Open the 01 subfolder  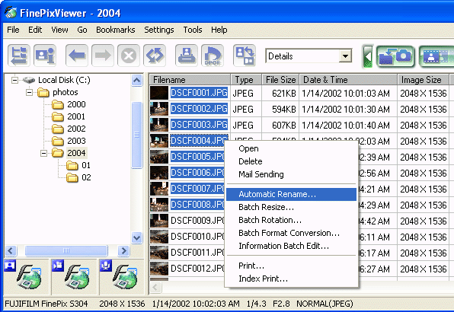(78, 165)
